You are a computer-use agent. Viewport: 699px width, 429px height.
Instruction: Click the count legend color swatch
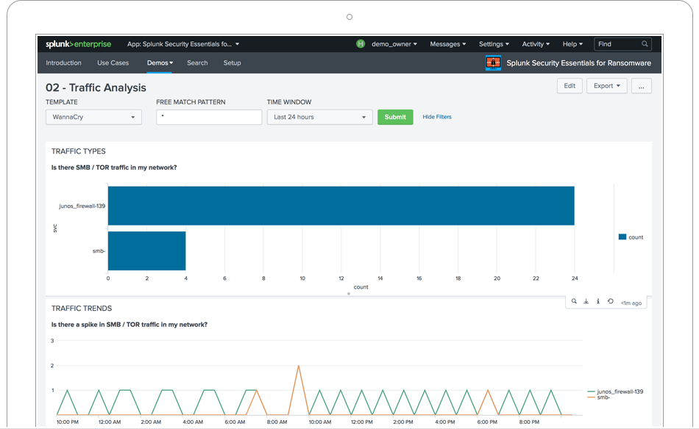622,237
